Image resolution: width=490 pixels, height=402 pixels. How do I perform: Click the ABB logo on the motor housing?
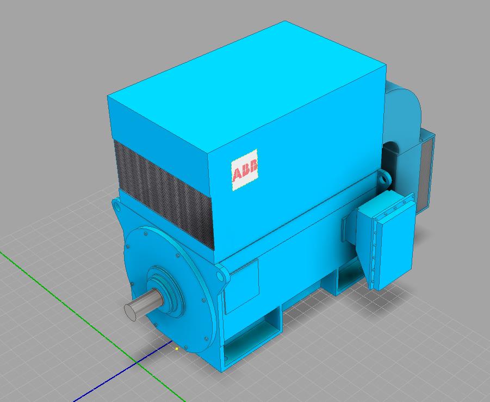point(245,170)
